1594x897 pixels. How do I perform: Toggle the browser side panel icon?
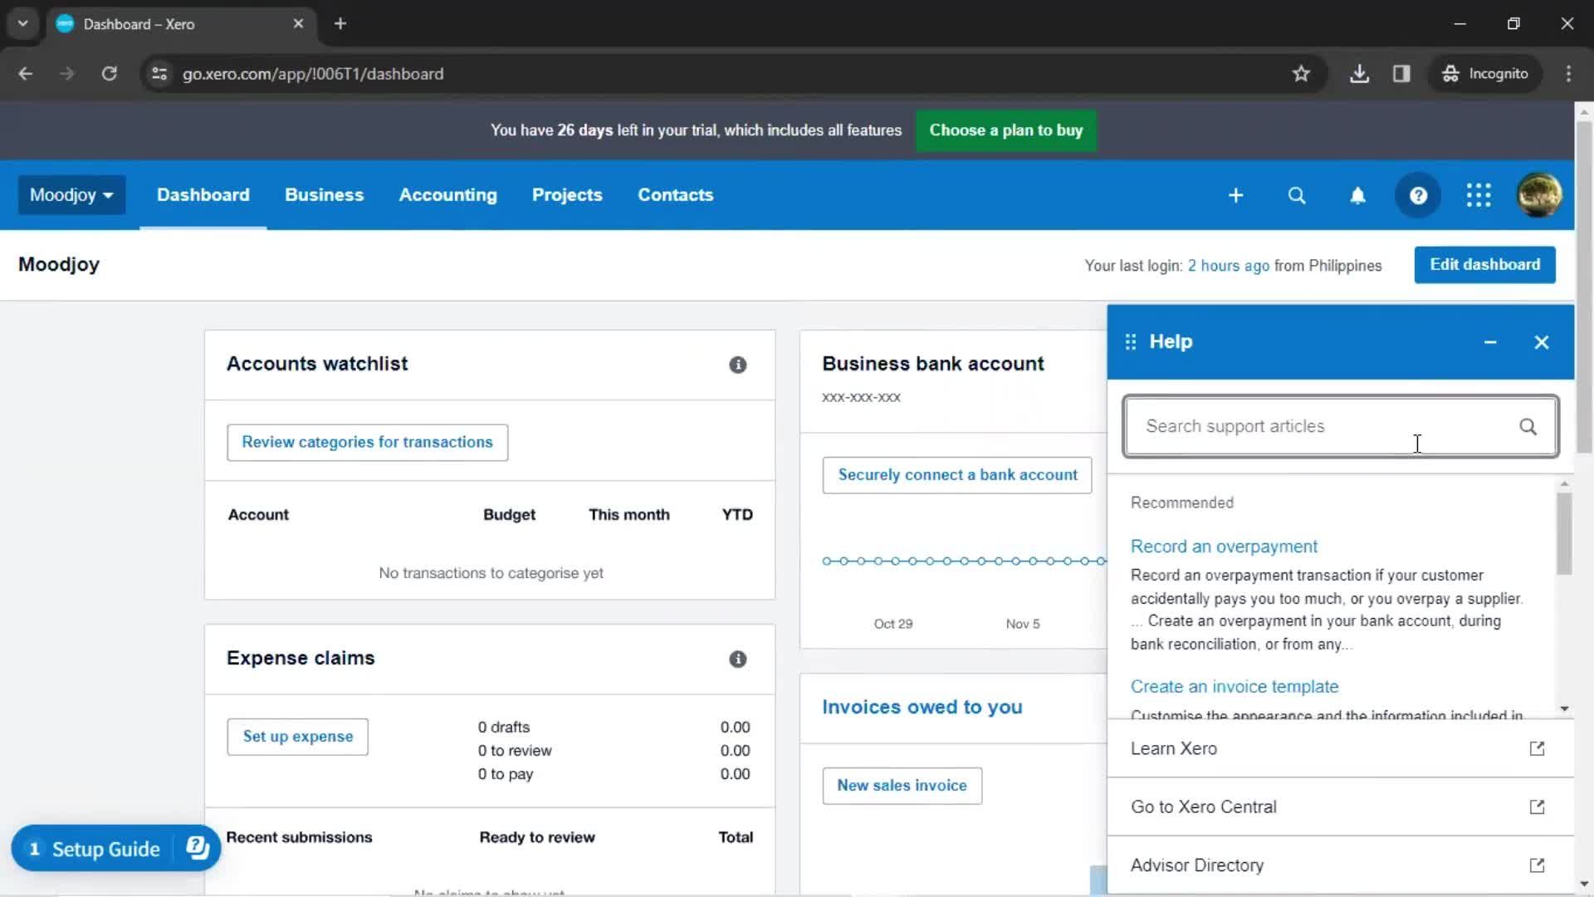1401,74
